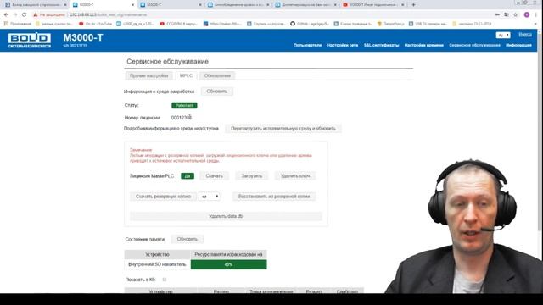Switch to the first browser tab
This screenshot has height=305, width=543.
35,5
